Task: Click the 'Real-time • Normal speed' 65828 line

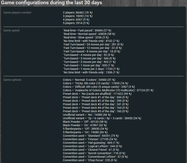Action: [x=89, y=34]
